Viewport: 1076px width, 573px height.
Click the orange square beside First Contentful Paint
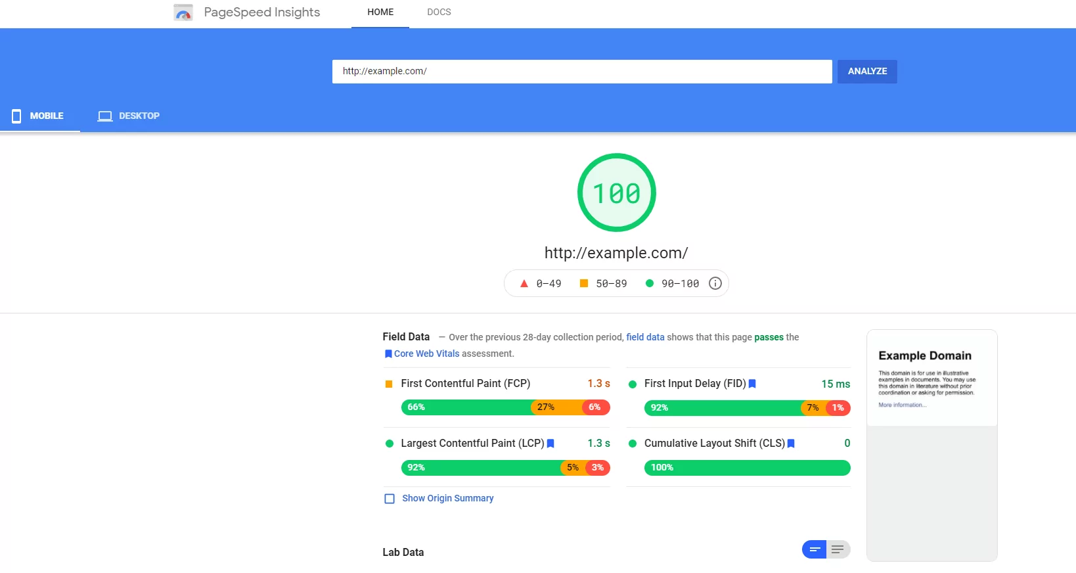pos(389,384)
